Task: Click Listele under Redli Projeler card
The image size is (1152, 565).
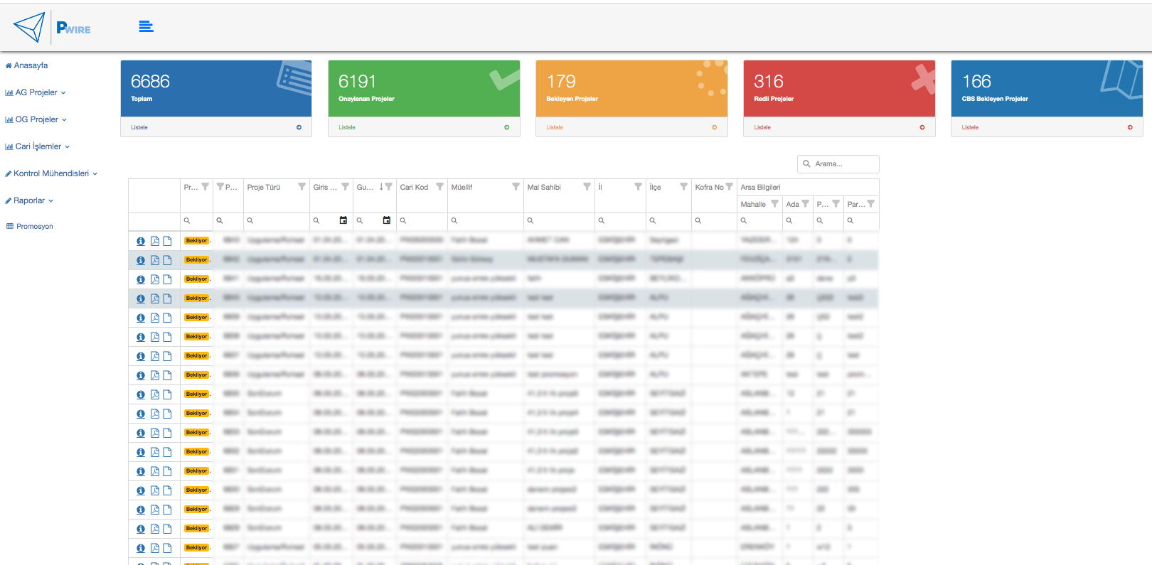Action: (x=762, y=127)
